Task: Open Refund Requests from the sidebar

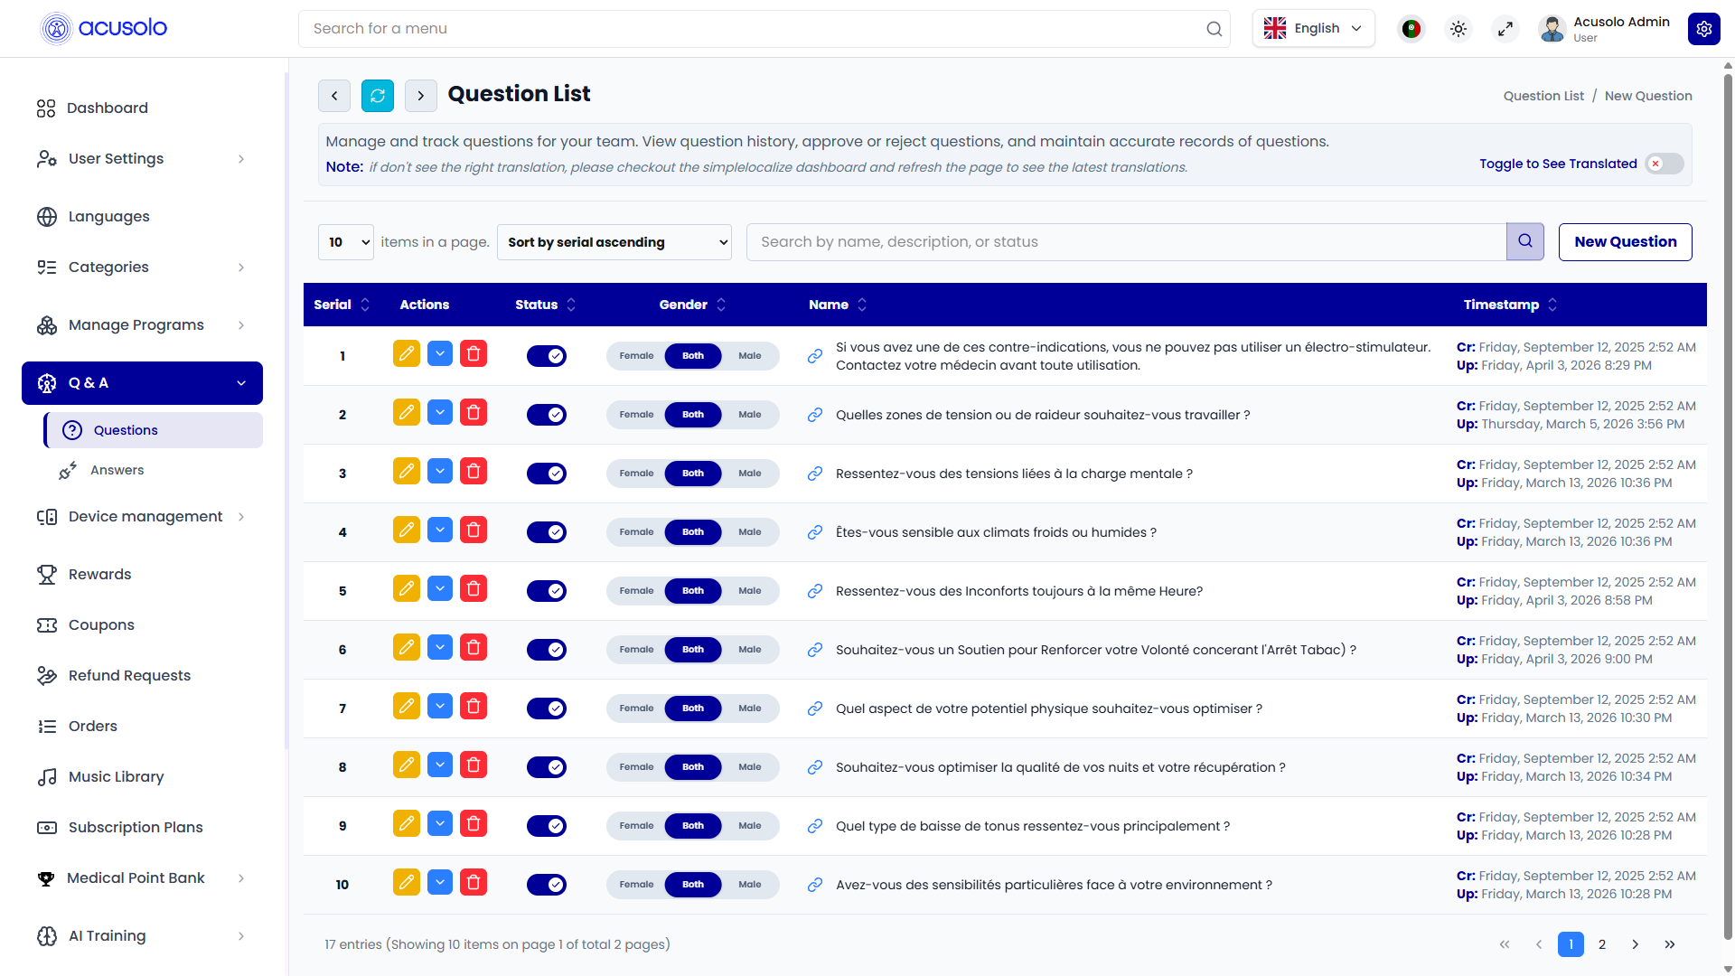Action: pos(142,676)
